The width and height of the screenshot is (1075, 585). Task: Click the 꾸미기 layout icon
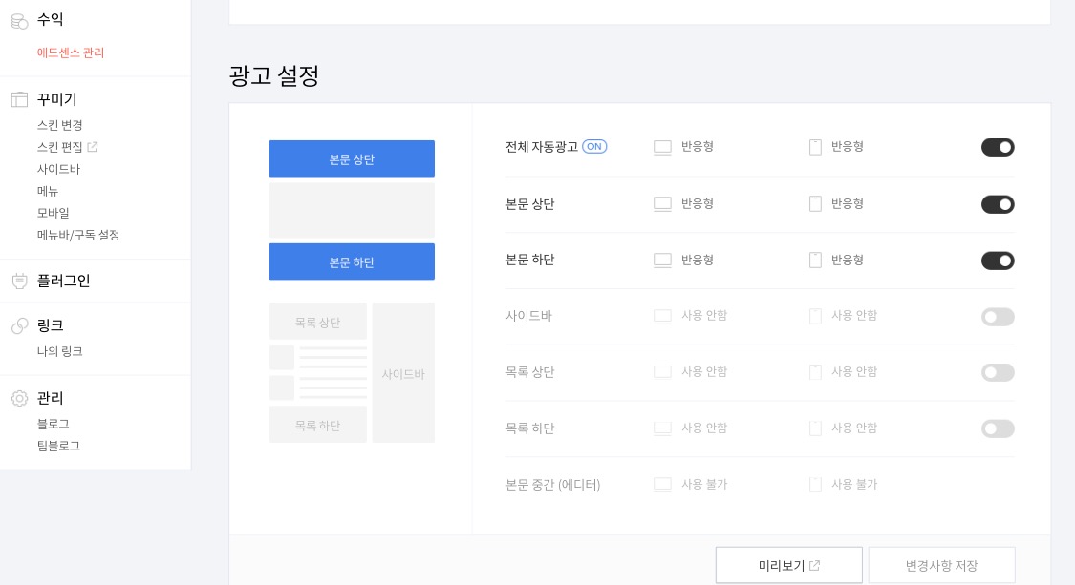(x=19, y=100)
